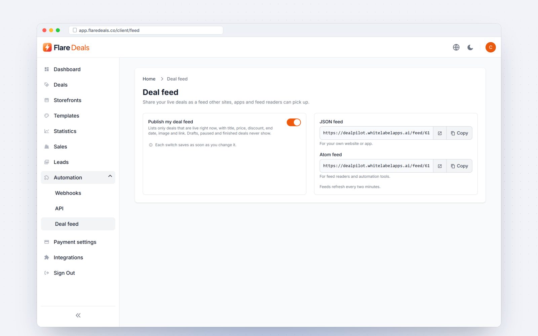Click the Statistics chart icon
The image size is (538, 336).
coord(47,131)
